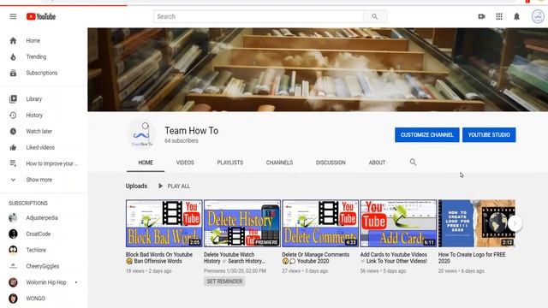Click the library shelves channel banner
The image size is (548, 308).
click(318, 70)
